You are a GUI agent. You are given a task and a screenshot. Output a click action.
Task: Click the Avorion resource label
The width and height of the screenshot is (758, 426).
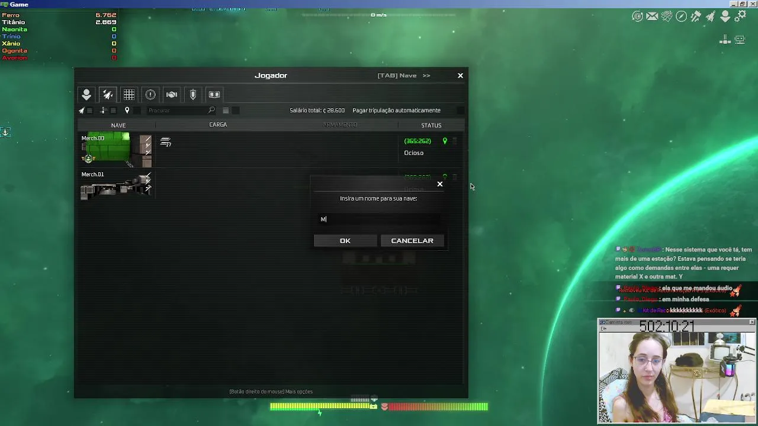click(x=14, y=58)
